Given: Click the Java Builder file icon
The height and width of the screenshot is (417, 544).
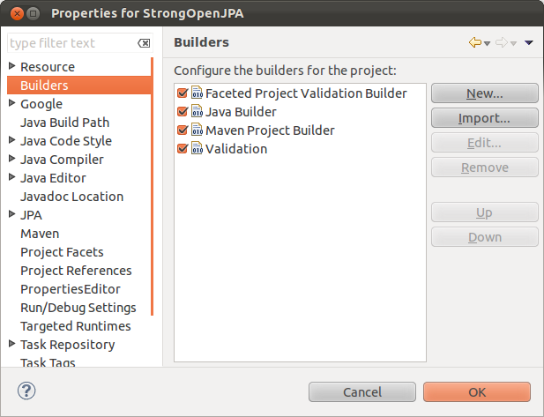Looking at the screenshot, I should point(197,112).
